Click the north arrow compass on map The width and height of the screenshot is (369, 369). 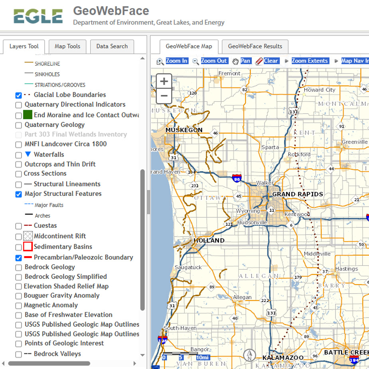(x=250, y=354)
